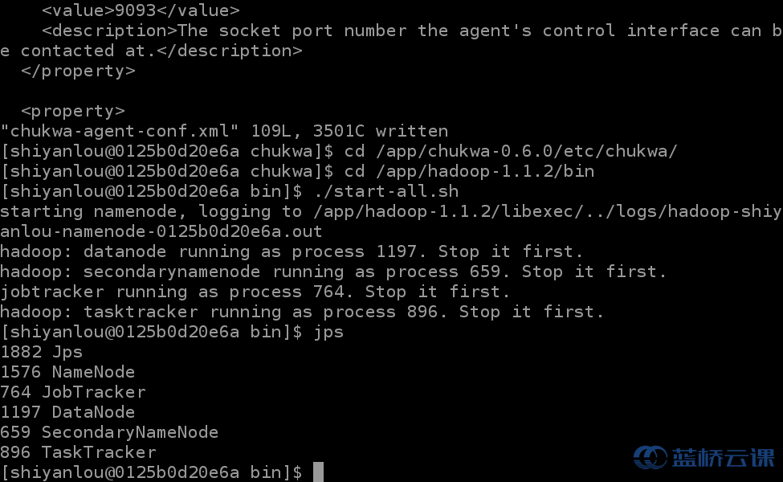Select the "1197 DataNode" process line
783x482 pixels.
point(67,412)
